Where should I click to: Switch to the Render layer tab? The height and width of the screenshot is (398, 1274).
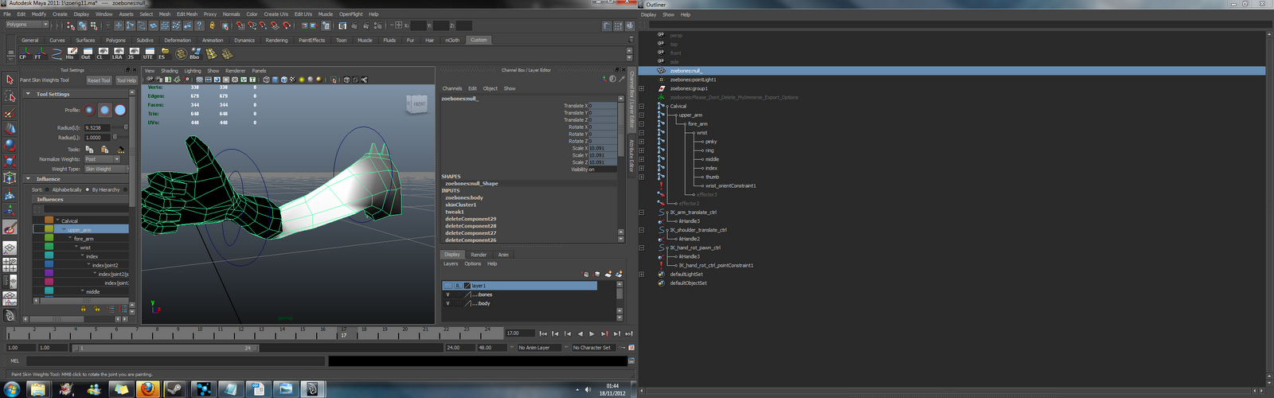(x=479, y=255)
